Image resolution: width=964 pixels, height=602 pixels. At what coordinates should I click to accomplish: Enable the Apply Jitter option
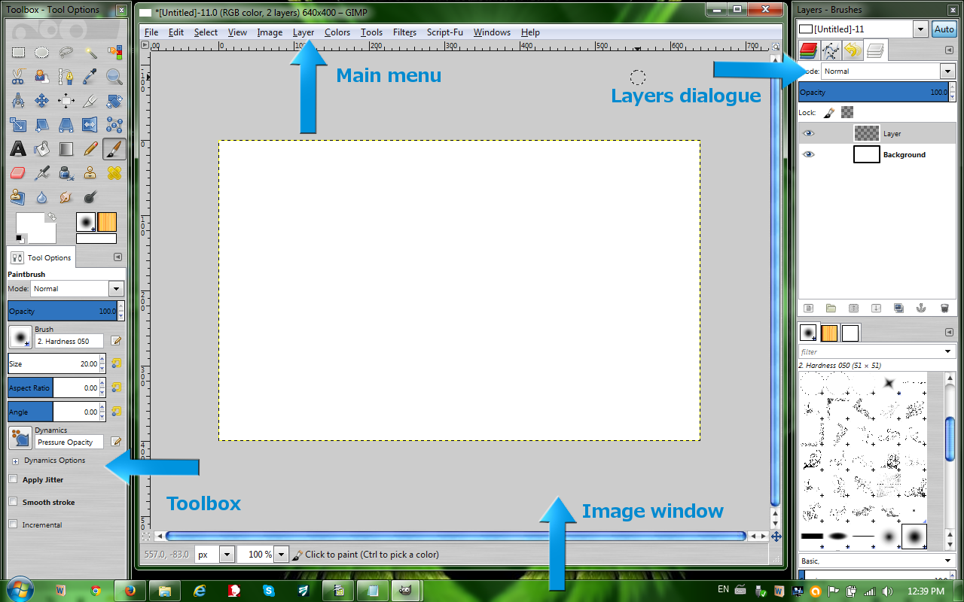coord(13,479)
